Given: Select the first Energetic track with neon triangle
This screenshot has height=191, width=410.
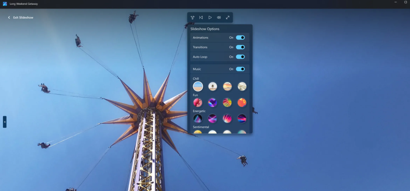Looking at the screenshot, I should 198,119.
